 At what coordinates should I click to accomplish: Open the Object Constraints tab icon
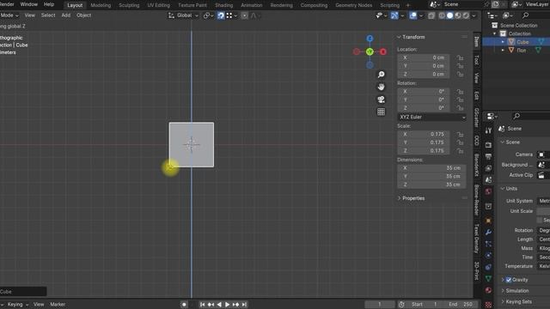click(x=488, y=267)
